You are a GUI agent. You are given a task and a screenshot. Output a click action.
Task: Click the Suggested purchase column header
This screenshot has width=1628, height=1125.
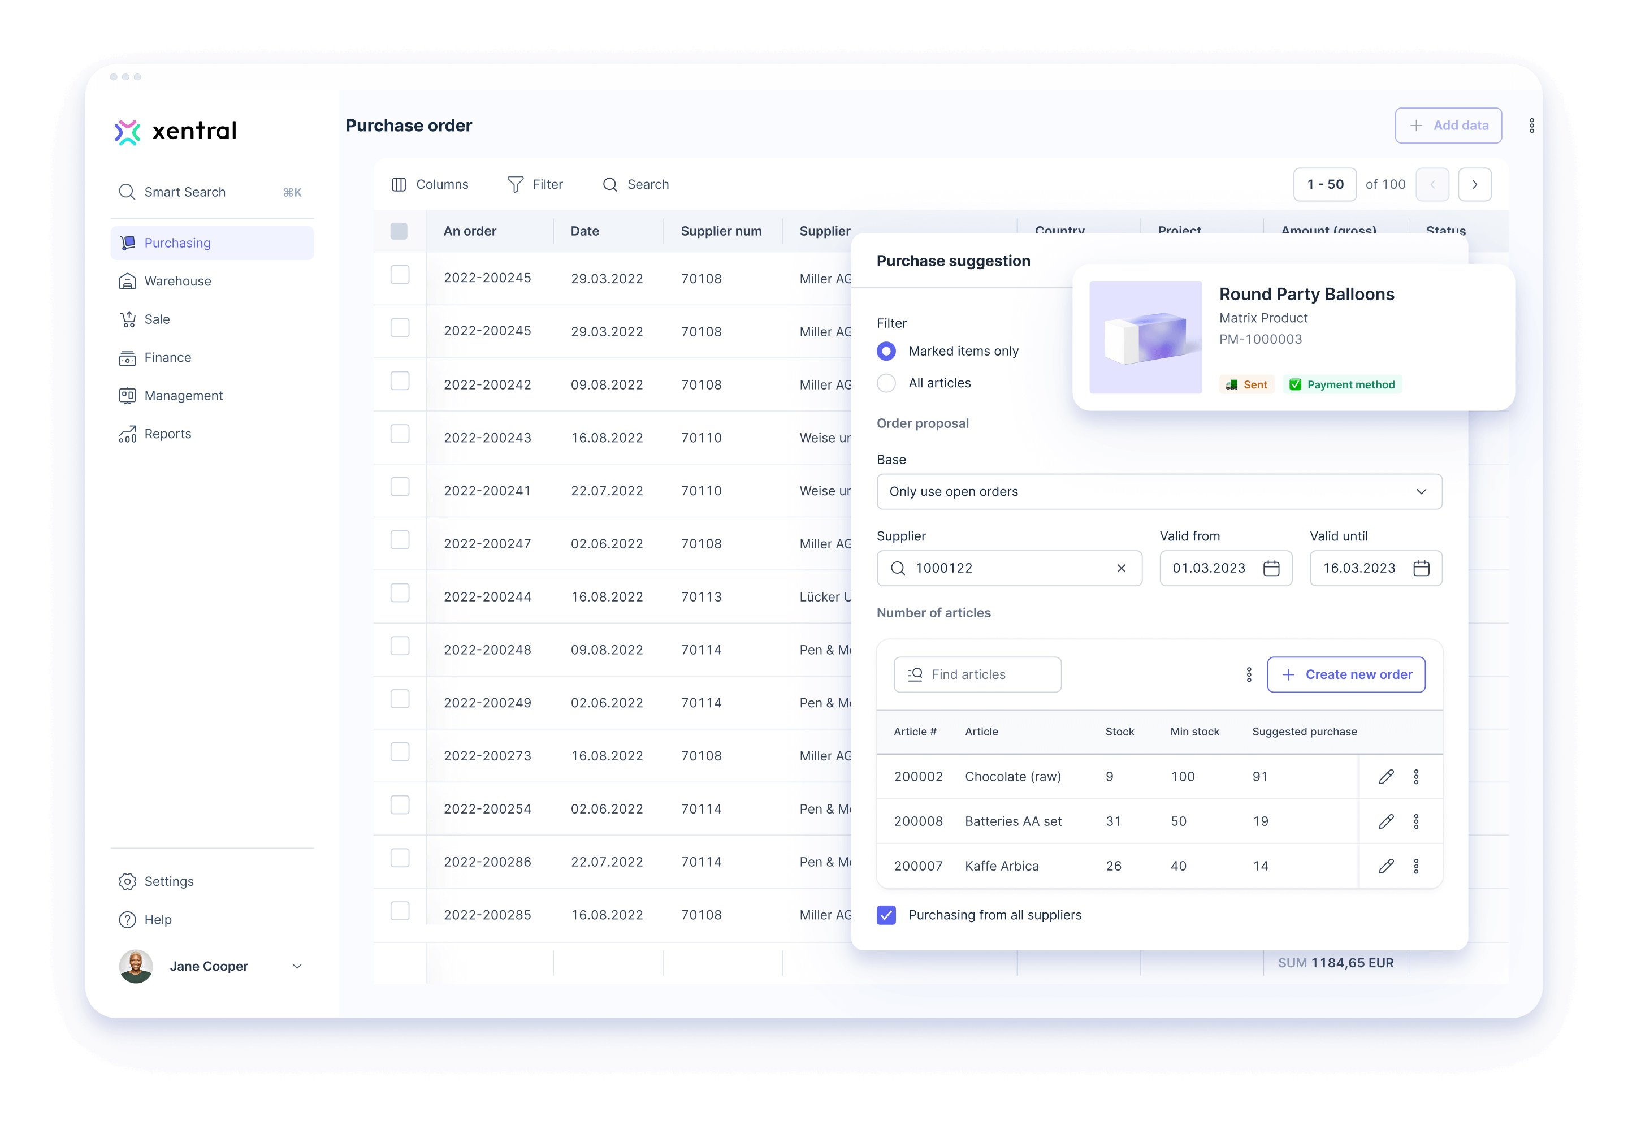tap(1304, 732)
